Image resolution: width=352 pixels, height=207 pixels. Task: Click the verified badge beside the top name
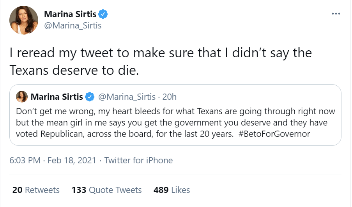(103, 15)
